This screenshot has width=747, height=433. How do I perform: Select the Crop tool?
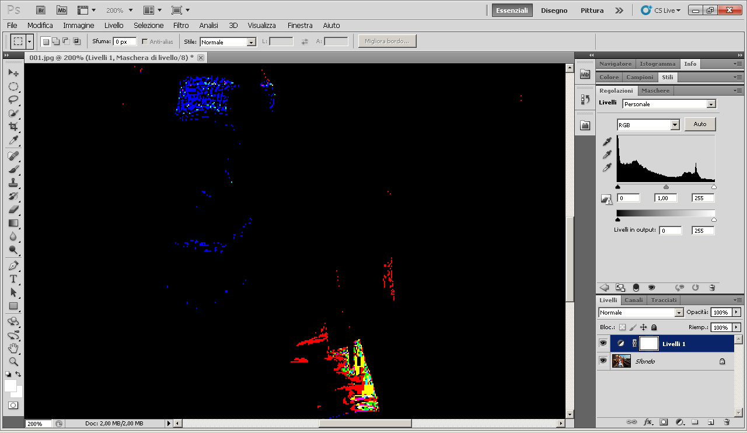[x=13, y=127]
